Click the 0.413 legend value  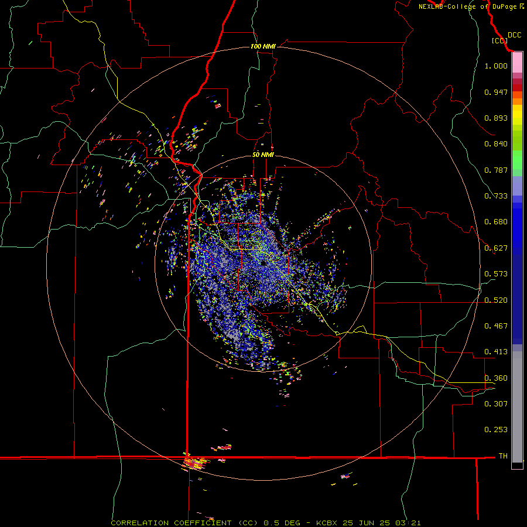[x=496, y=352]
